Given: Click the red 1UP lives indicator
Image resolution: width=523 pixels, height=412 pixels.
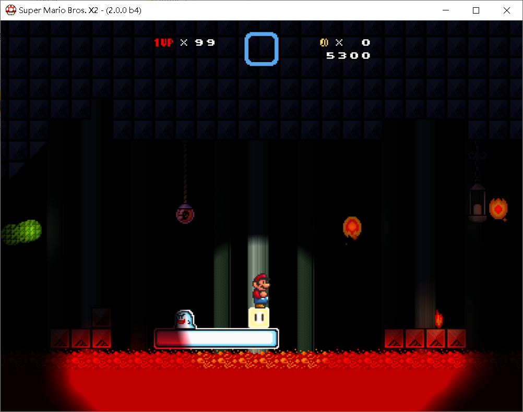Looking at the screenshot, I should pos(163,43).
